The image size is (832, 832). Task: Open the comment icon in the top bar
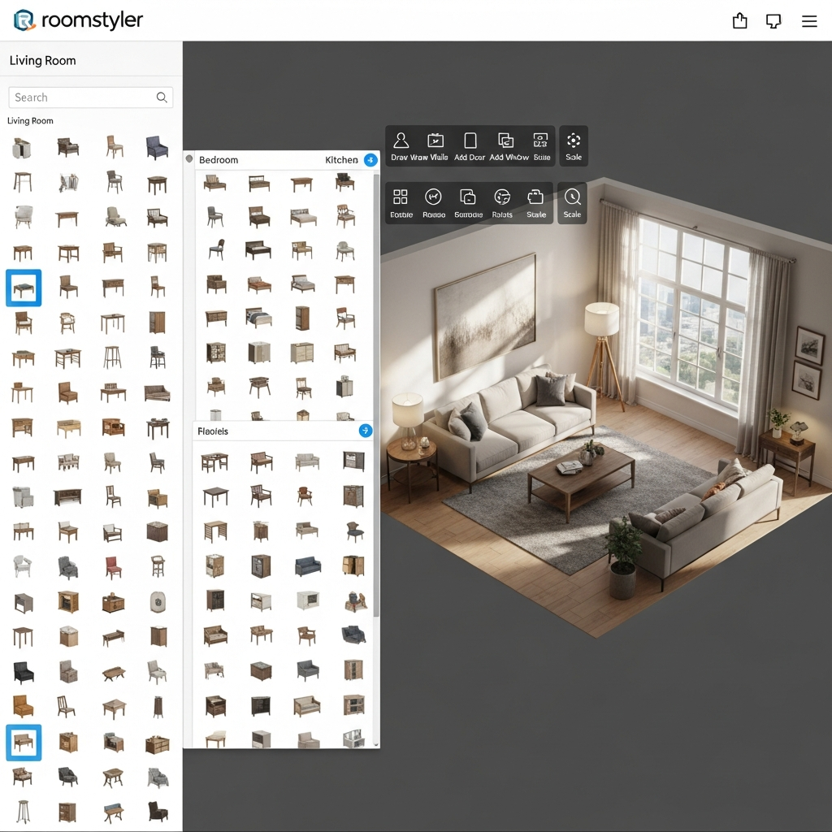tap(773, 21)
